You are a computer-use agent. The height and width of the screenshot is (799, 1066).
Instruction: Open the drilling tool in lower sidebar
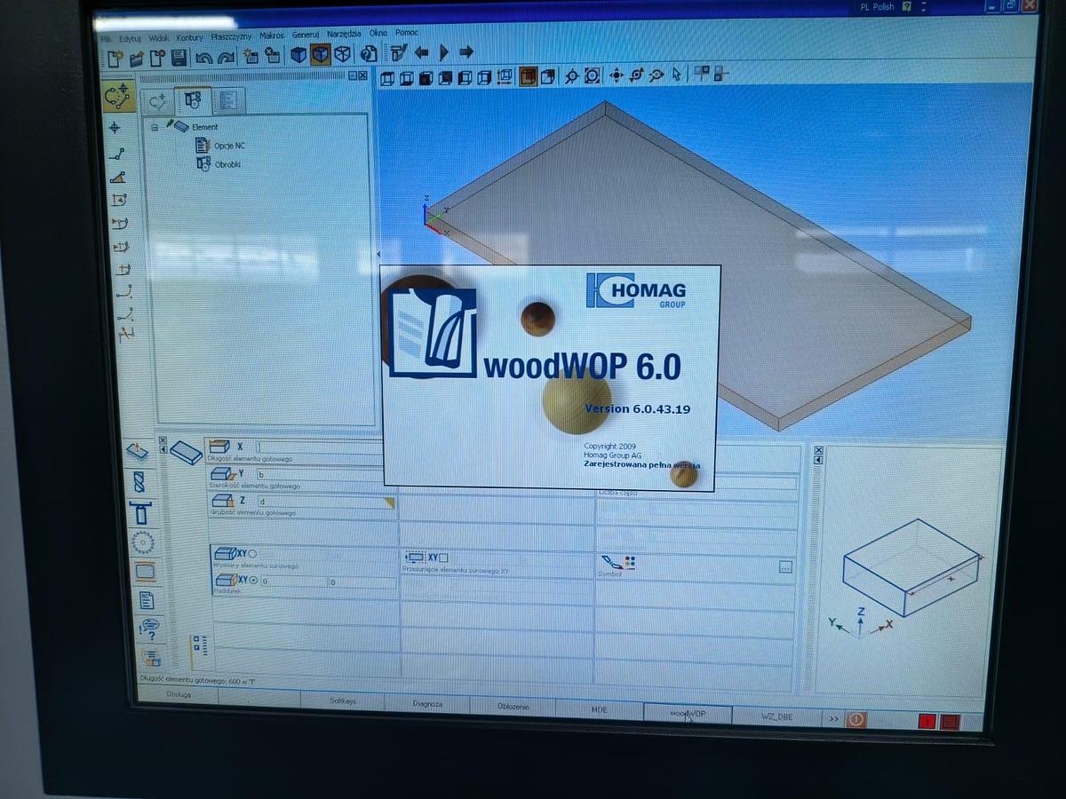(x=138, y=481)
